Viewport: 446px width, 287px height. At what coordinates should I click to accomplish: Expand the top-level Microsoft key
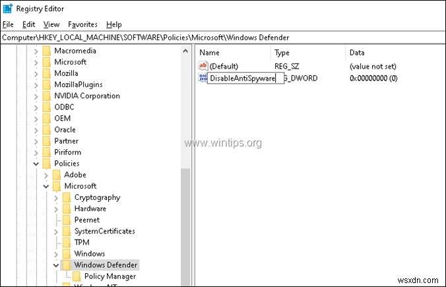pyautogui.click(x=36, y=63)
